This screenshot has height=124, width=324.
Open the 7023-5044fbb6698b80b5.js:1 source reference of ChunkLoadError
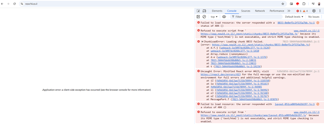301,41
